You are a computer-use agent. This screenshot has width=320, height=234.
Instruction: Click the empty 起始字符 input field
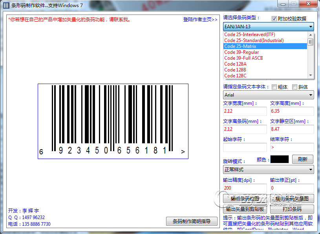tap(245, 147)
